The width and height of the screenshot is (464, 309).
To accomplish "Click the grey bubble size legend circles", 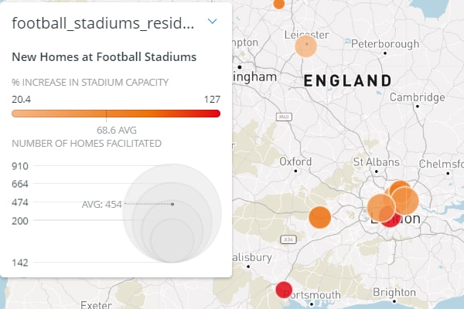I will click(x=172, y=213).
